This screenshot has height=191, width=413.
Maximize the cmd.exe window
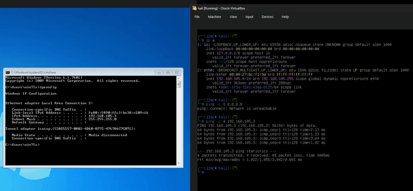167,72
